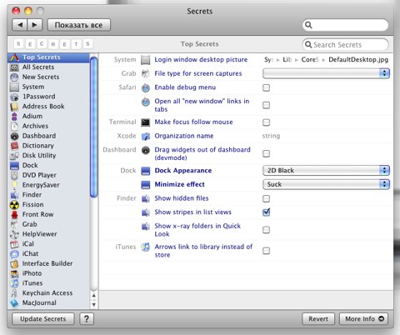
Task: Enable Safari debug menu checkbox
Action: [x=266, y=87]
